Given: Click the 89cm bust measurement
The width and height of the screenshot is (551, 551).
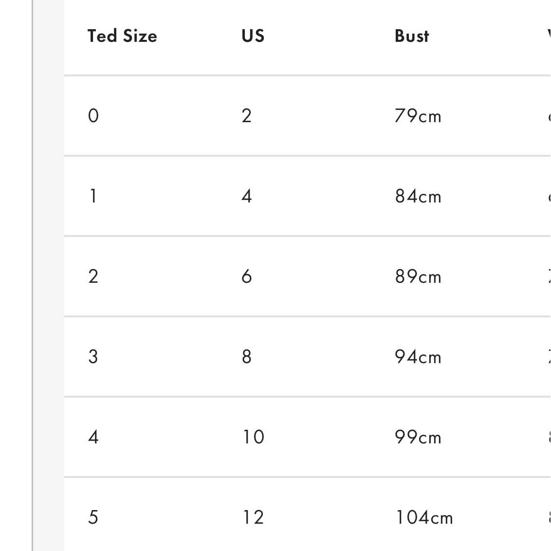Looking at the screenshot, I should pos(418,276).
